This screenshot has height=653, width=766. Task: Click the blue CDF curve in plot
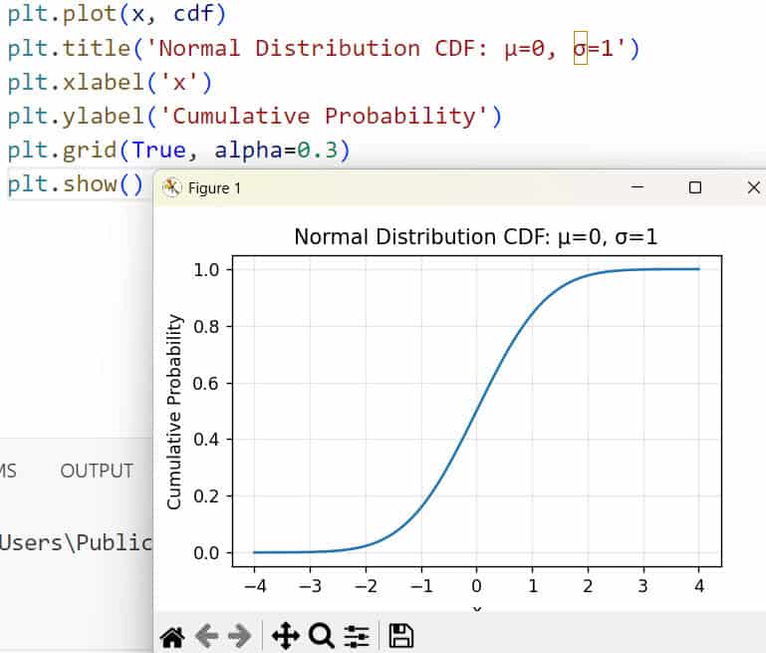(476, 411)
